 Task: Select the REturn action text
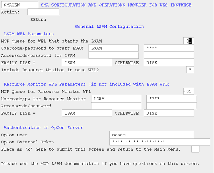point(38,20)
